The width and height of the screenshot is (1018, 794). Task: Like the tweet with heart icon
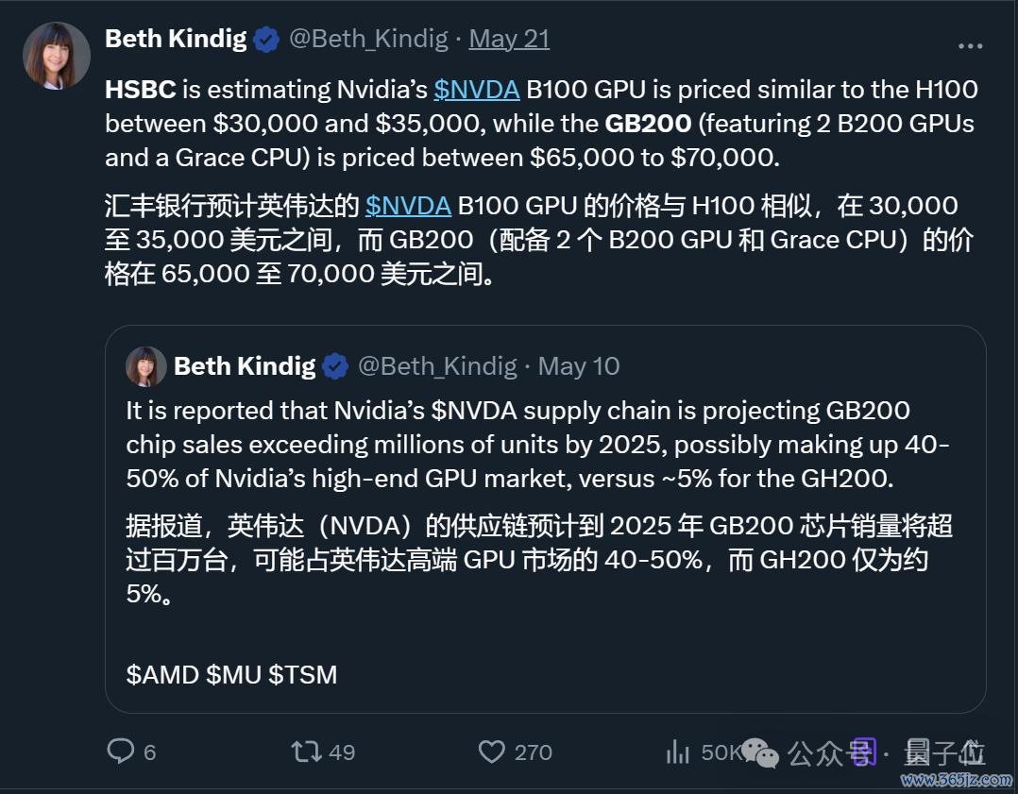click(x=491, y=752)
